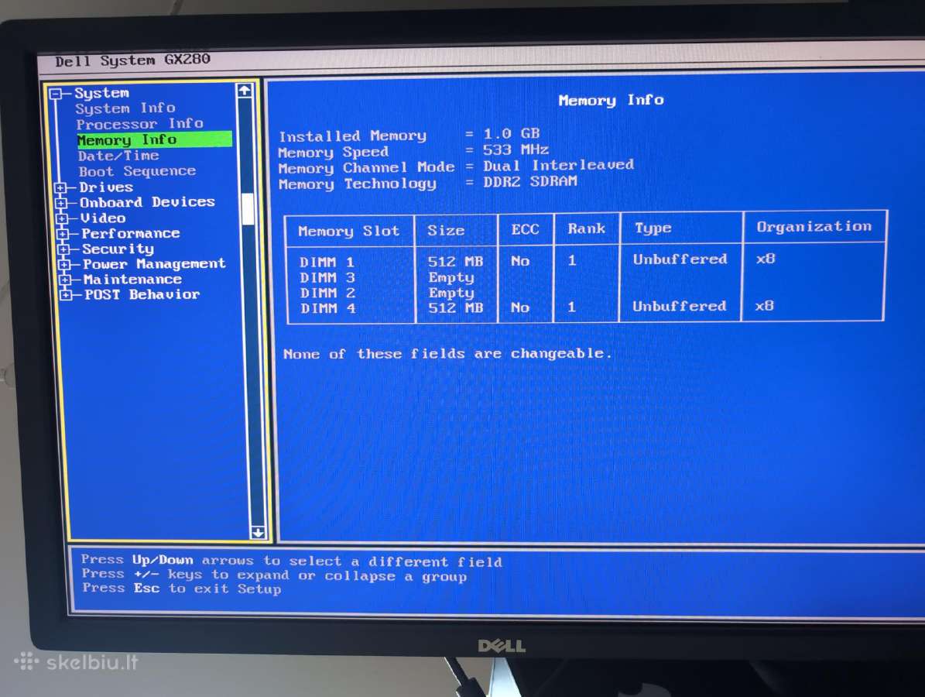Click the Memory Info panel title

click(612, 101)
